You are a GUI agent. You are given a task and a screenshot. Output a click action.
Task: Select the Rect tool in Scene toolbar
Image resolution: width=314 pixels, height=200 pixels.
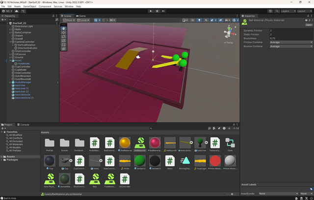point(63,45)
